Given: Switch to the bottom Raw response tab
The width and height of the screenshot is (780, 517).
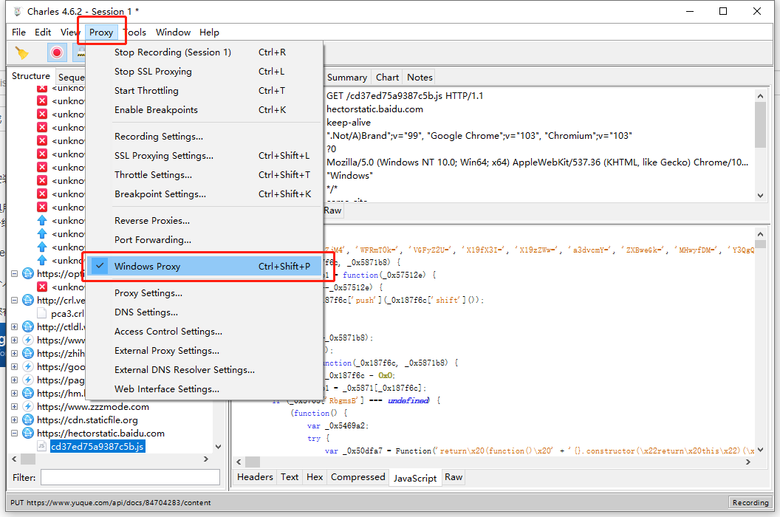Looking at the screenshot, I should tap(454, 476).
